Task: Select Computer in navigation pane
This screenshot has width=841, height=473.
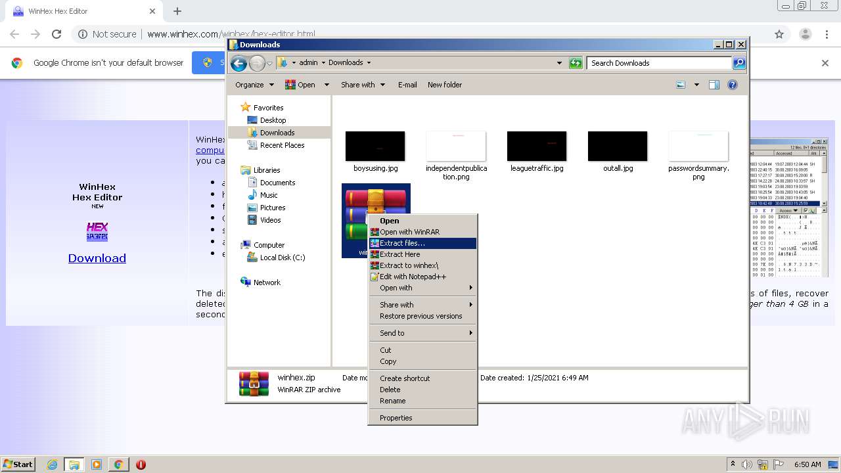Action: coord(263,244)
